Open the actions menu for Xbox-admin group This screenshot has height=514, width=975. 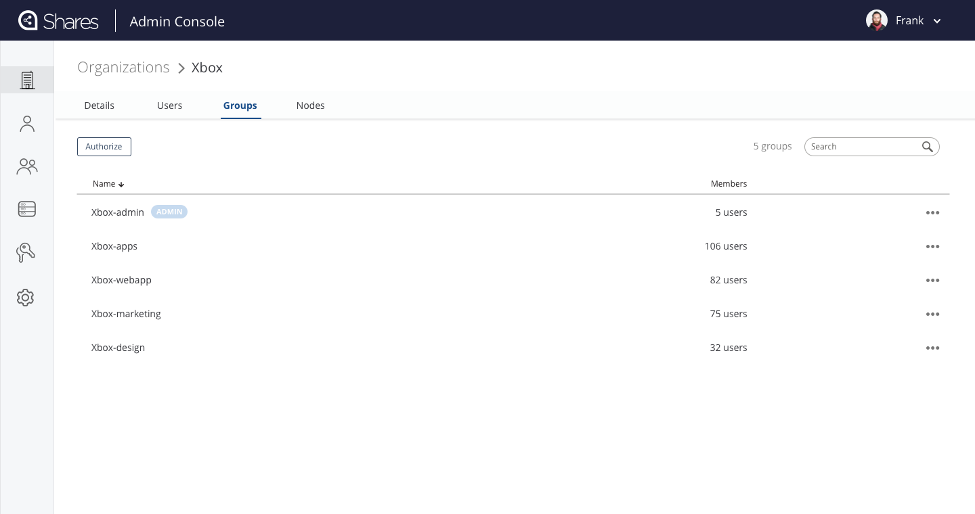pos(932,212)
